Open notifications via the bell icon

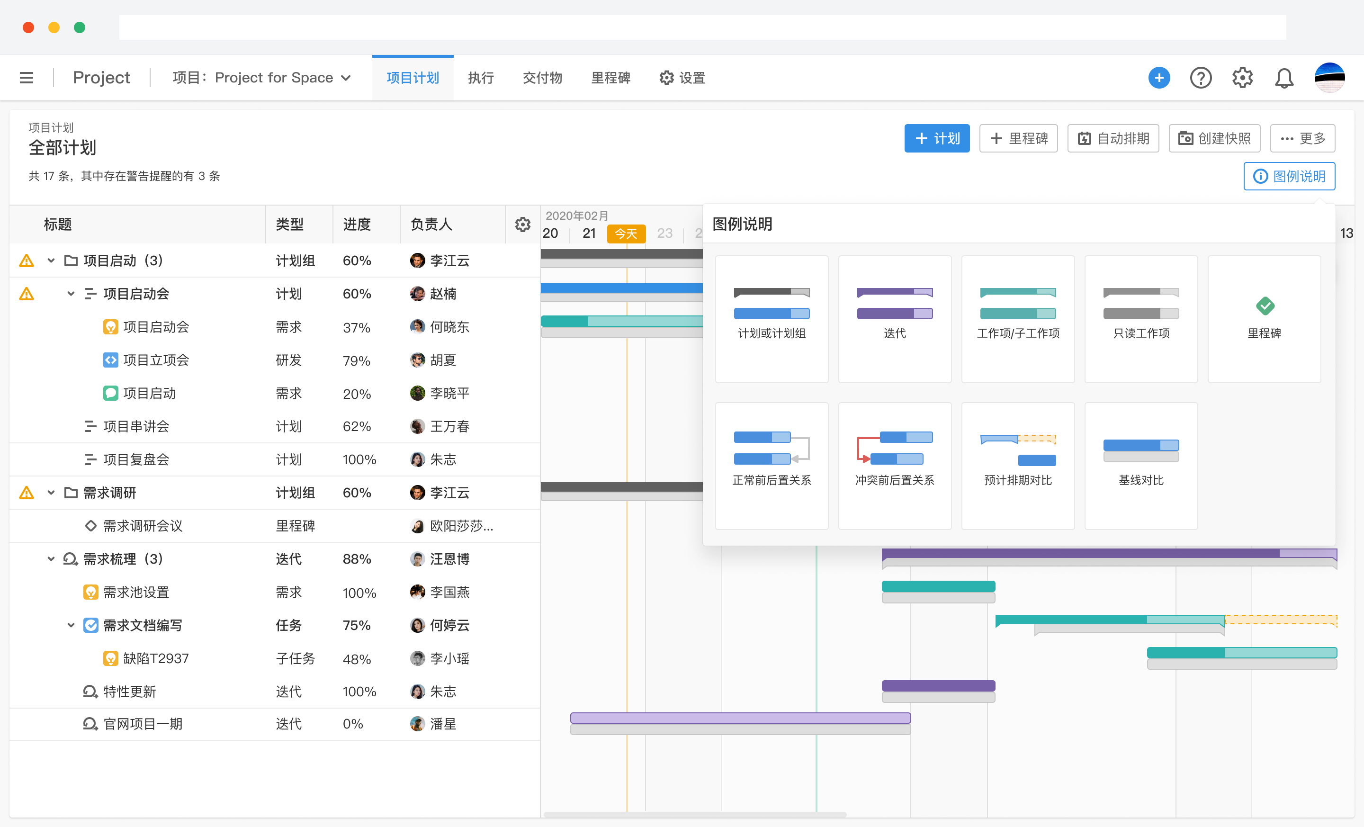(x=1284, y=78)
